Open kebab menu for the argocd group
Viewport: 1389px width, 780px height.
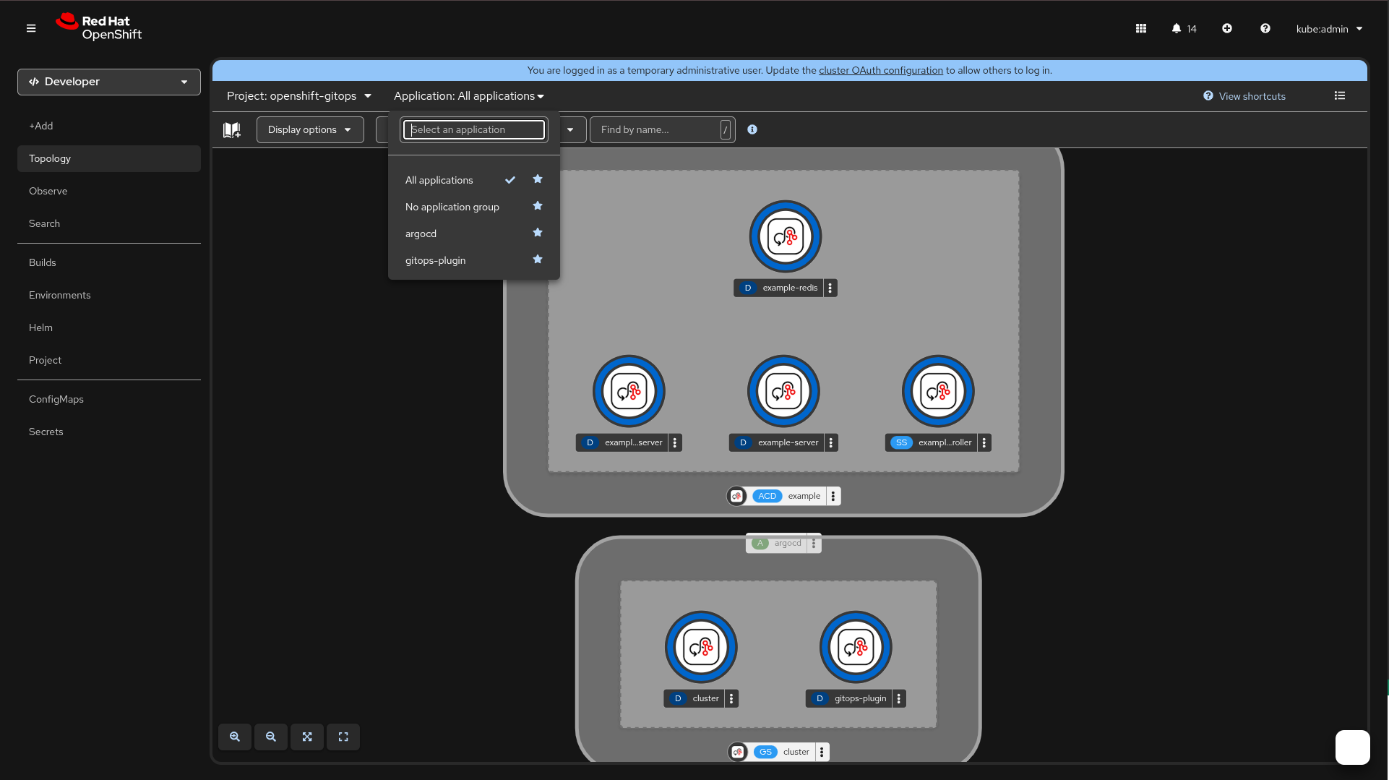814,543
